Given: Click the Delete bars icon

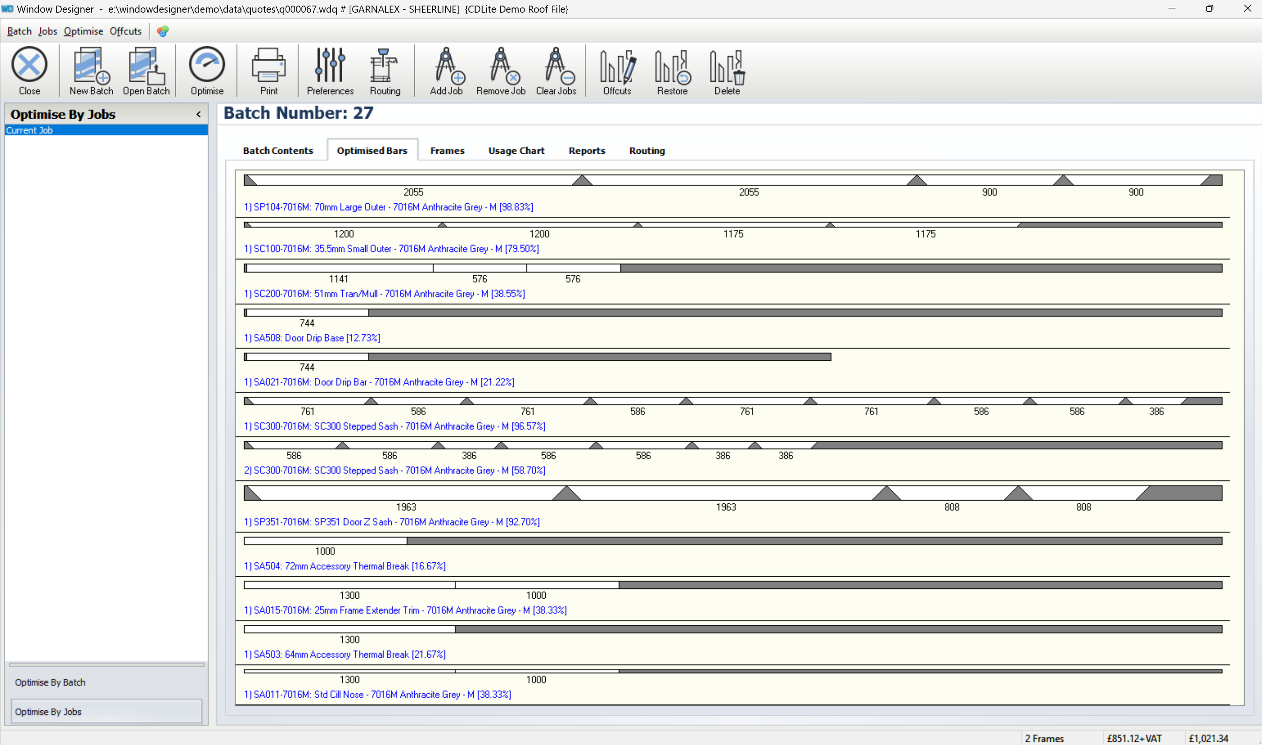Looking at the screenshot, I should click(727, 71).
